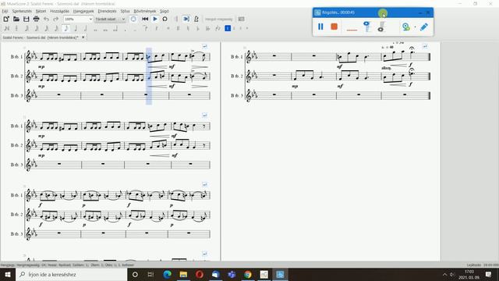Open the Fájl menu

(5, 11)
